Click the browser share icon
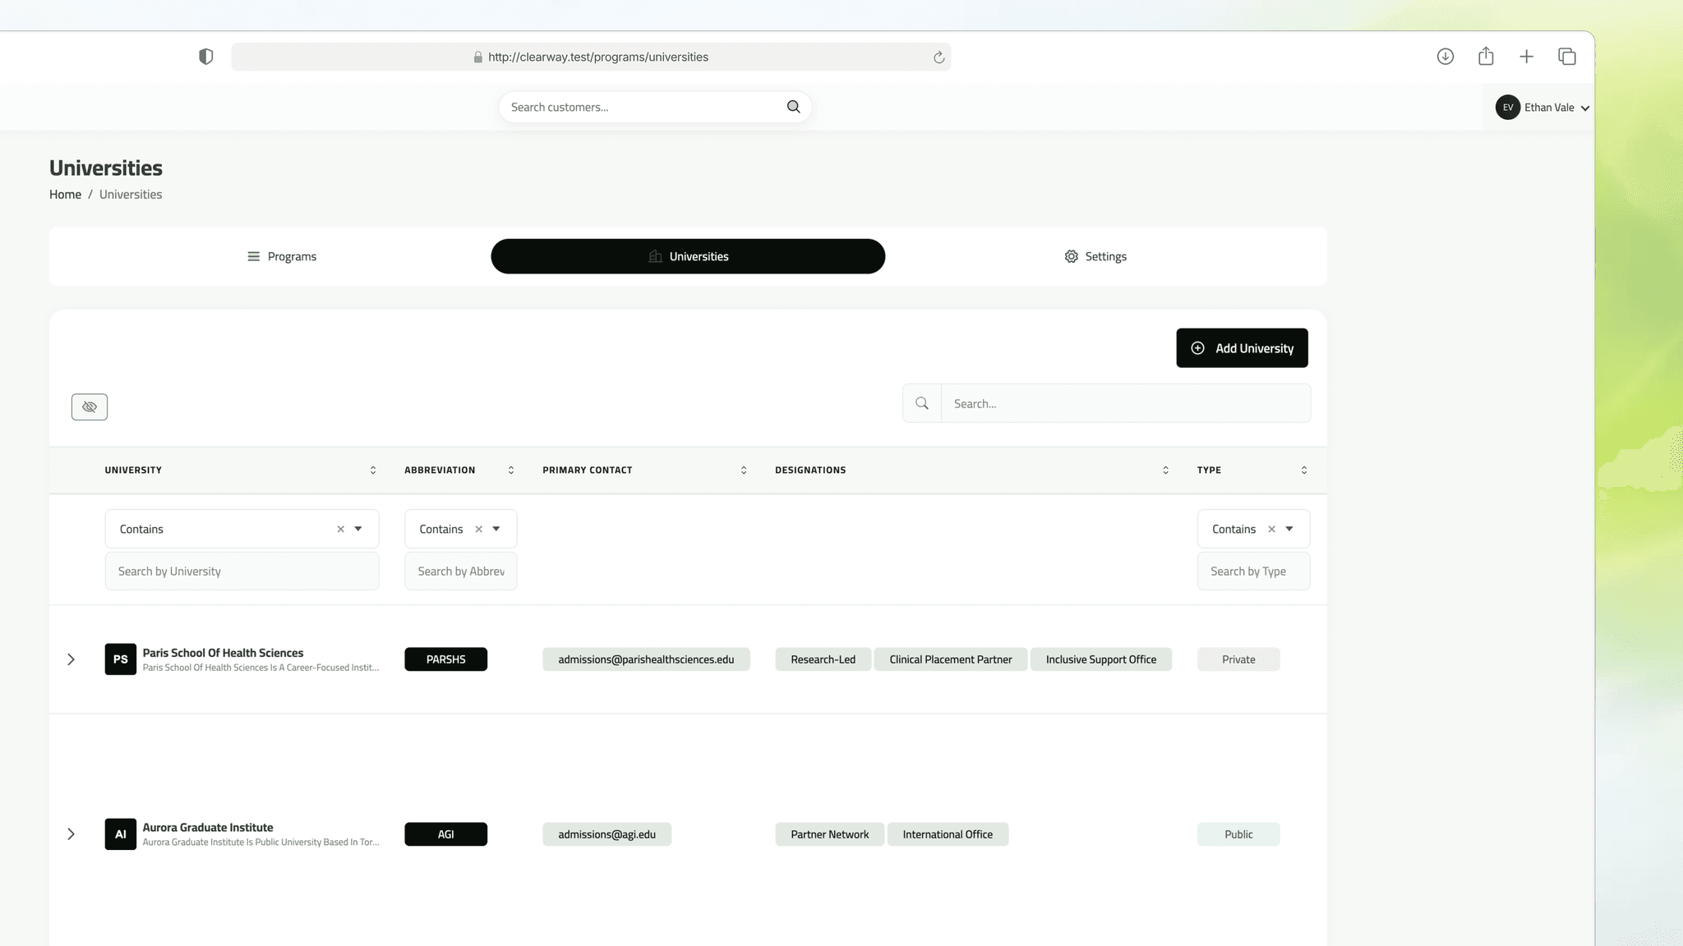 (x=1485, y=57)
